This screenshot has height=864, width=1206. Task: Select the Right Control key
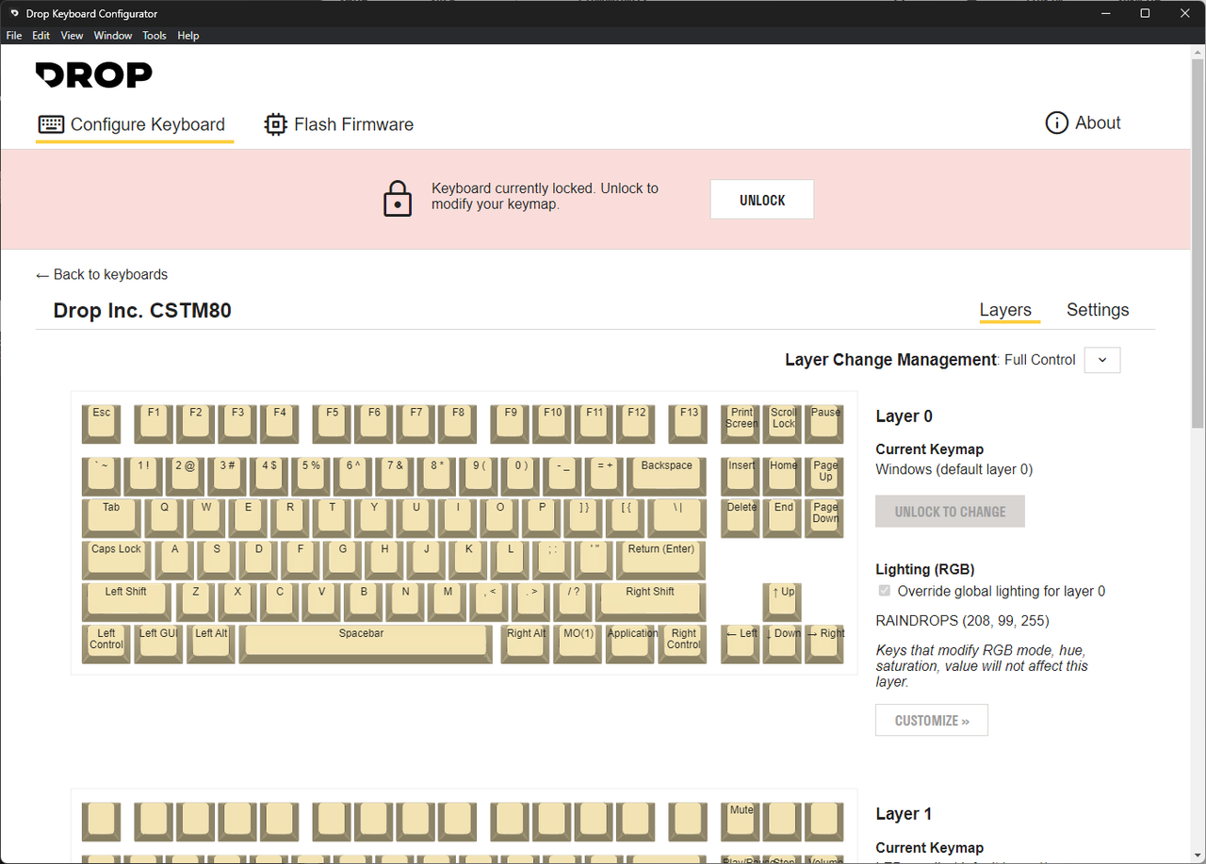683,644
